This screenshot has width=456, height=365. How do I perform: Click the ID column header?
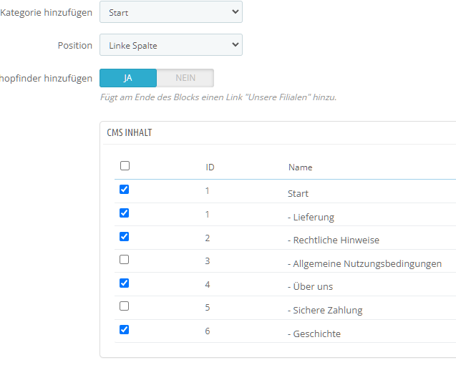(210, 167)
